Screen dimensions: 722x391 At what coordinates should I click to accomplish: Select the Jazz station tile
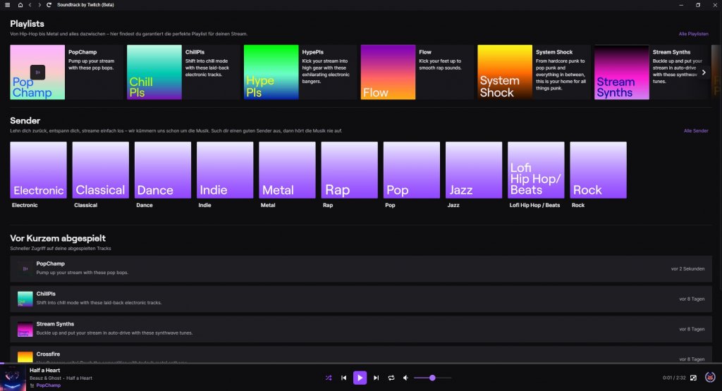[x=473, y=170]
